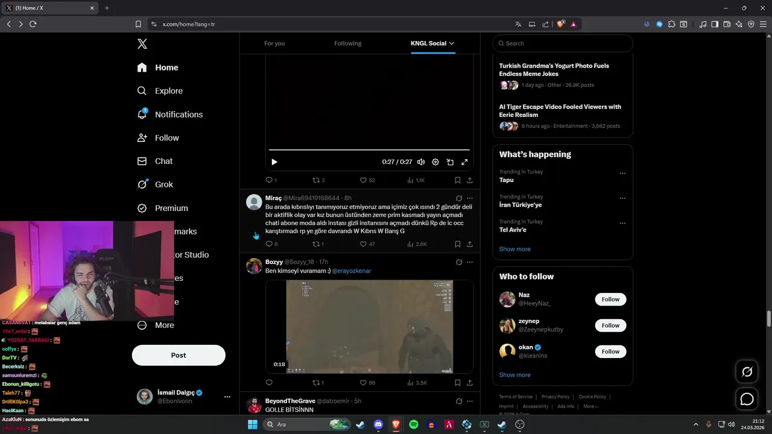Screen dimensions: 772x434
Task: Open Discord from the Windows taskbar
Action: coord(378,424)
